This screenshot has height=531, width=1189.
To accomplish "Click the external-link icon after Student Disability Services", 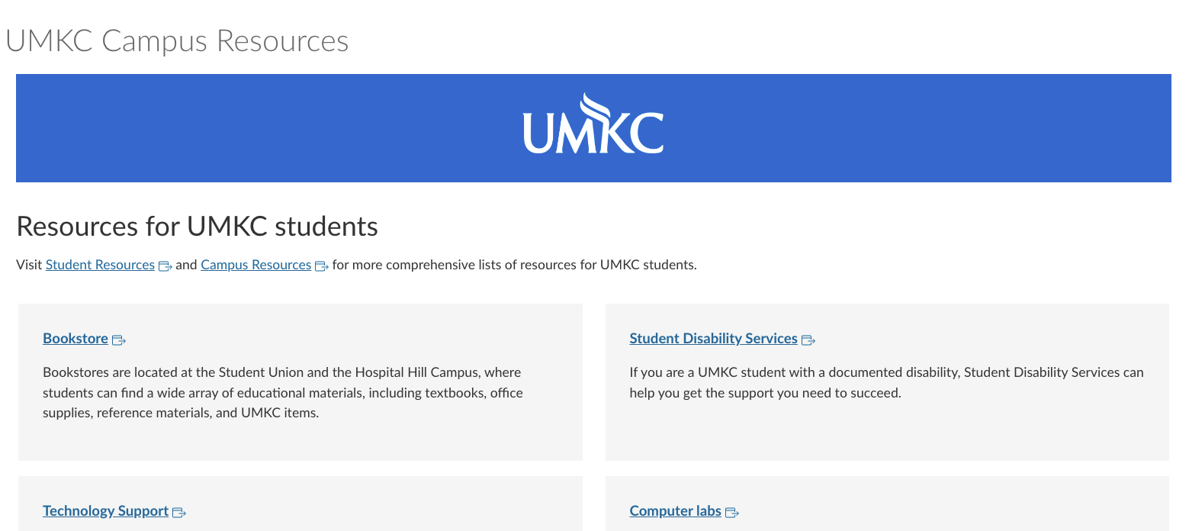I will (x=808, y=340).
